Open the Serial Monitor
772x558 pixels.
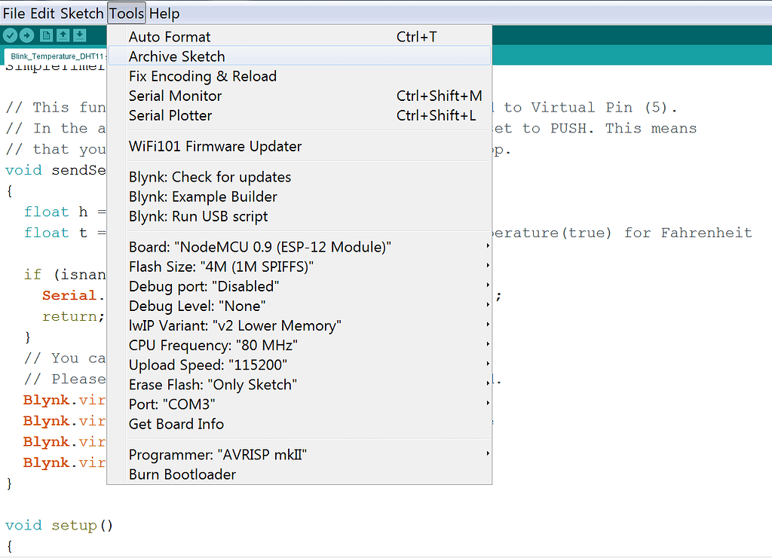tap(175, 96)
